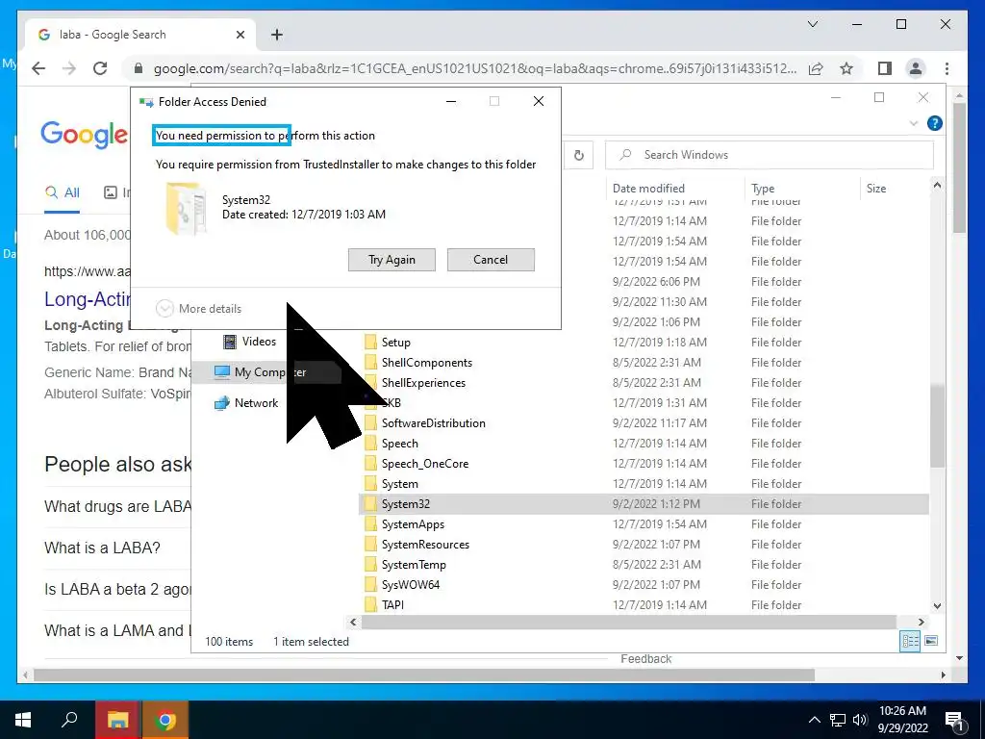Viewport: 985px width, 739px height.
Task: Select Network in navigation pane
Action: [x=246, y=403]
